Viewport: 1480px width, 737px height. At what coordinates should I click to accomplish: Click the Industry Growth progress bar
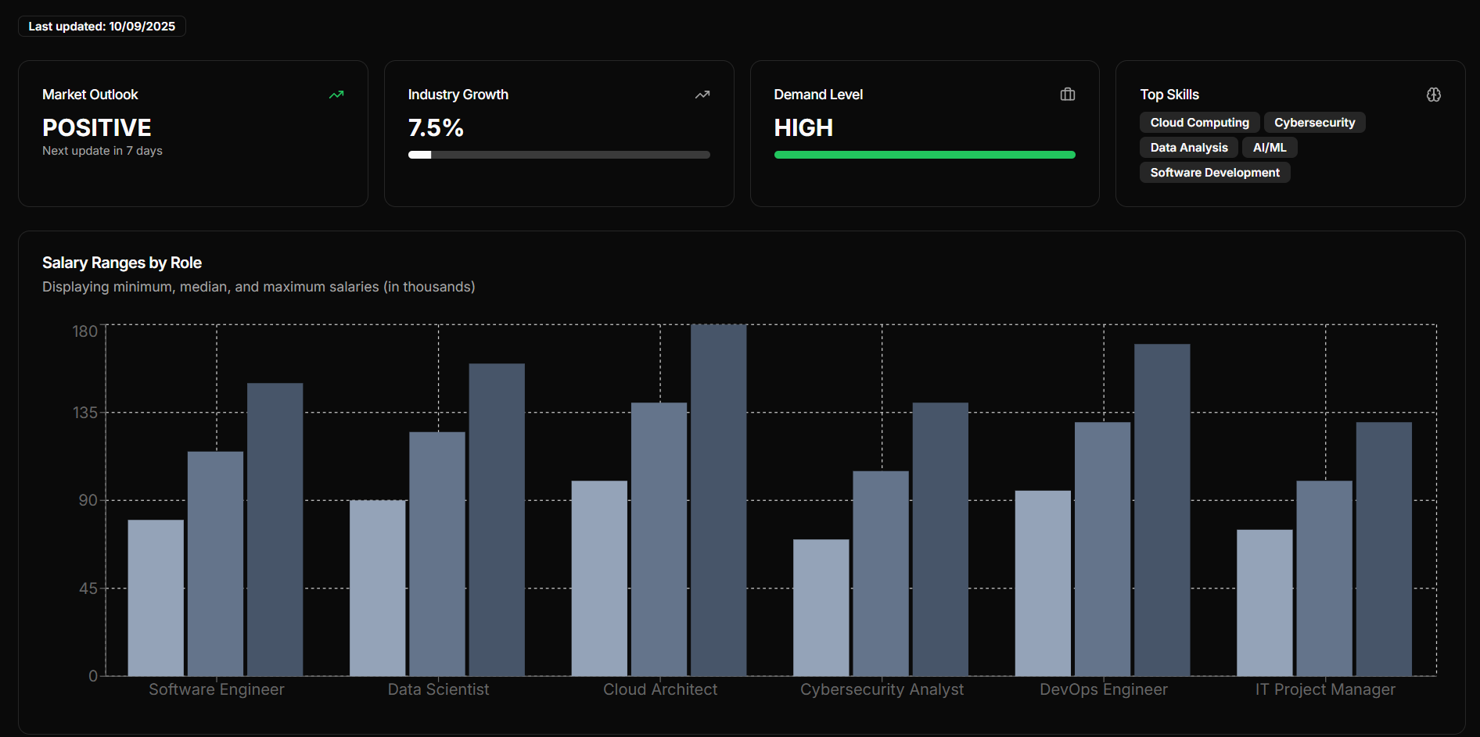tap(559, 155)
